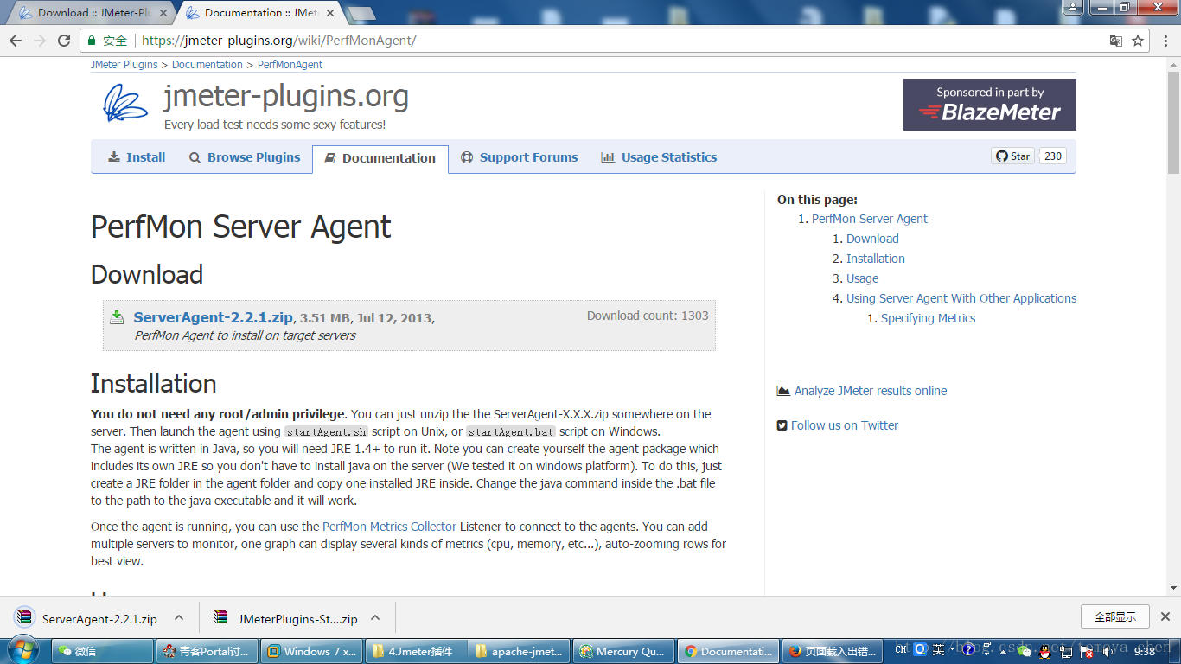This screenshot has width=1181, height=664.
Task: Open the PerfMon Metrics Collector link
Action: point(389,527)
